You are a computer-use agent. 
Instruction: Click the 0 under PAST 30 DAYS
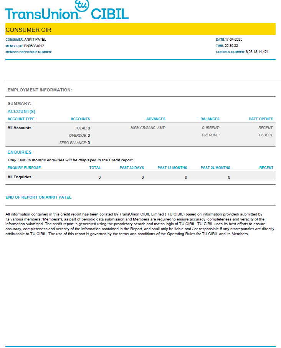142,177
